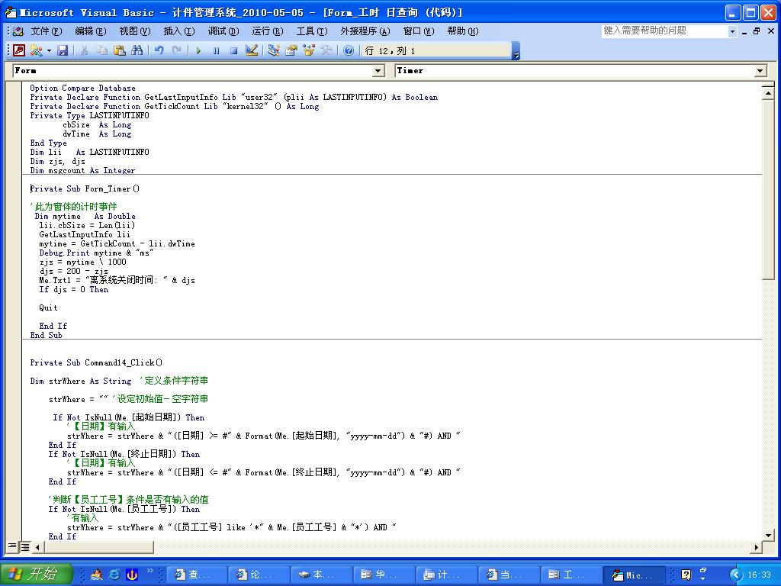Click the Reset stop icon
This screenshot has height=586, width=781.
pyautogui.click(x=233, y=50)
